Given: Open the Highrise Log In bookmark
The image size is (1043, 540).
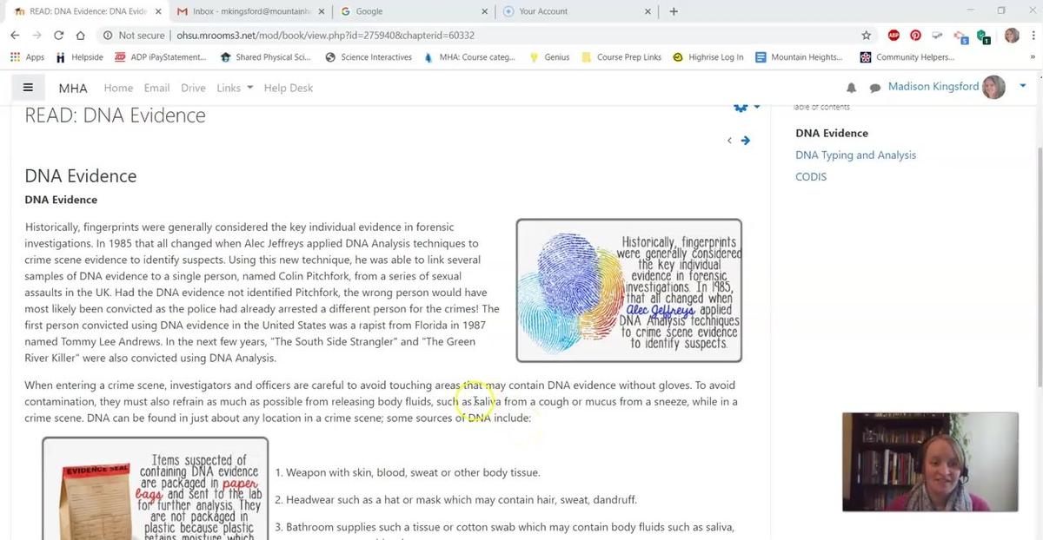Looking at the screenshot, I should tap(708, 57).
